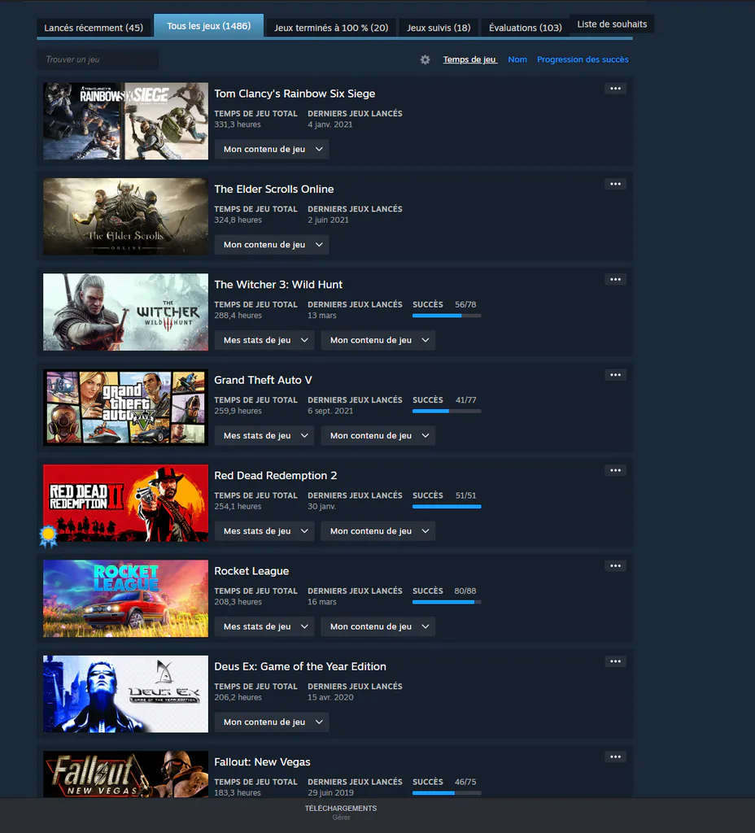Image resolution: width=755 pixels, height=833 pixels.
Task: Open Téléchargements in the bottom bar
Action: [x=341, y=808]
